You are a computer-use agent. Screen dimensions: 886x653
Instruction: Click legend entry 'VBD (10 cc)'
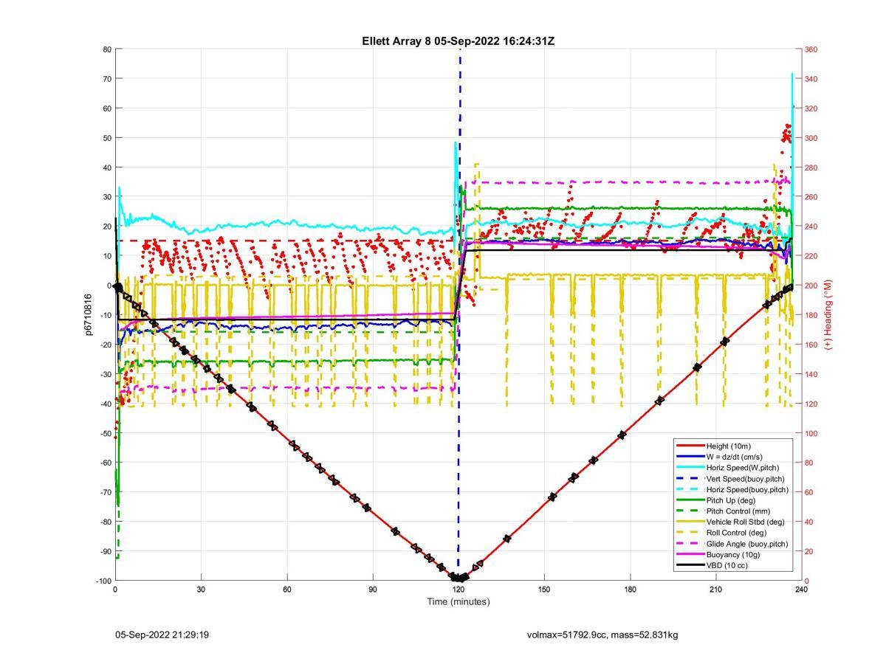pyautogui.click(x=727, y=565)
